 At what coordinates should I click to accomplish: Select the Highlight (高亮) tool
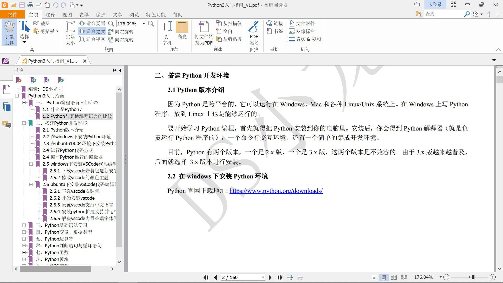(x=182, y=30)
